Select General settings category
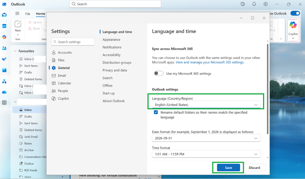 point(61,68)
